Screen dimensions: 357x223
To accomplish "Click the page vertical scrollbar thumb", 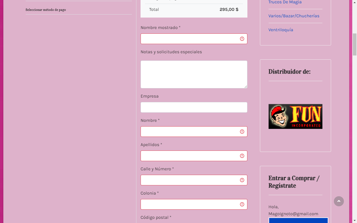I will [x=354, y=45].
